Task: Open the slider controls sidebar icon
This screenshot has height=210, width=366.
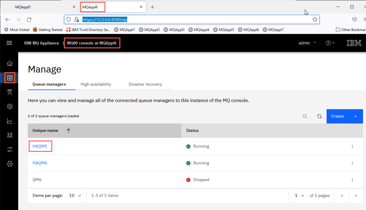Action: pyautogui.click(x=10, y=149)
